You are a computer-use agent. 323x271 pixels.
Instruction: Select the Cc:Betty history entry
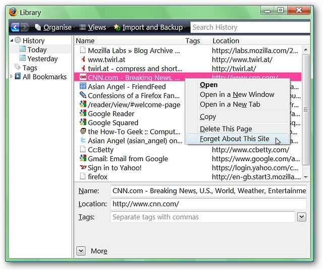click(100, 150)
